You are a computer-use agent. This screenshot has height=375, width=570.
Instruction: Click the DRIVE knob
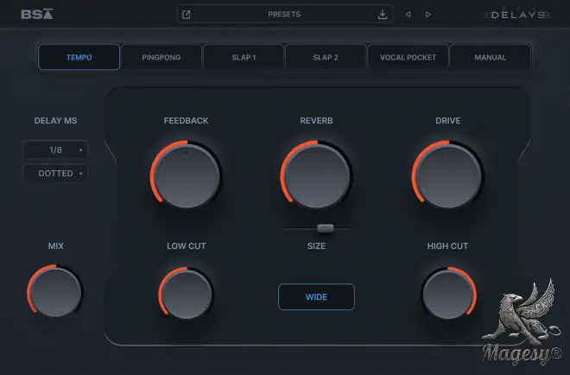tap(448, 176)
